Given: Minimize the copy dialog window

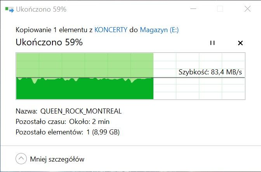Looking at the screenshot, I should tap(193, 9).
